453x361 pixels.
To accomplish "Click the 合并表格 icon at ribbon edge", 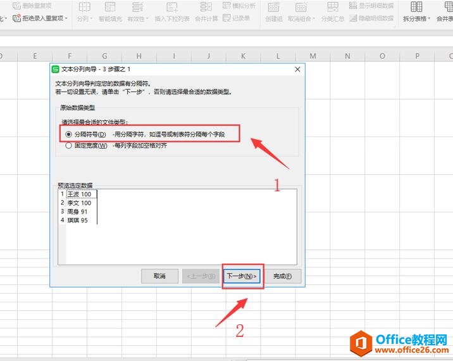I will (448, 7).
